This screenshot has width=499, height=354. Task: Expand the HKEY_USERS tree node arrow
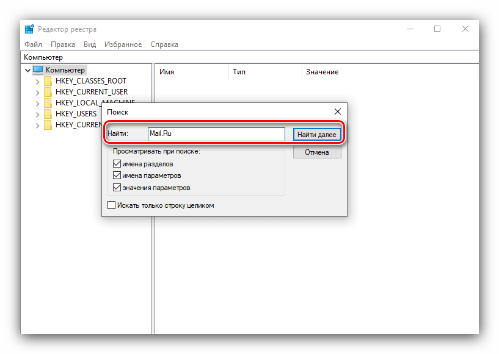tap(38, 114)
